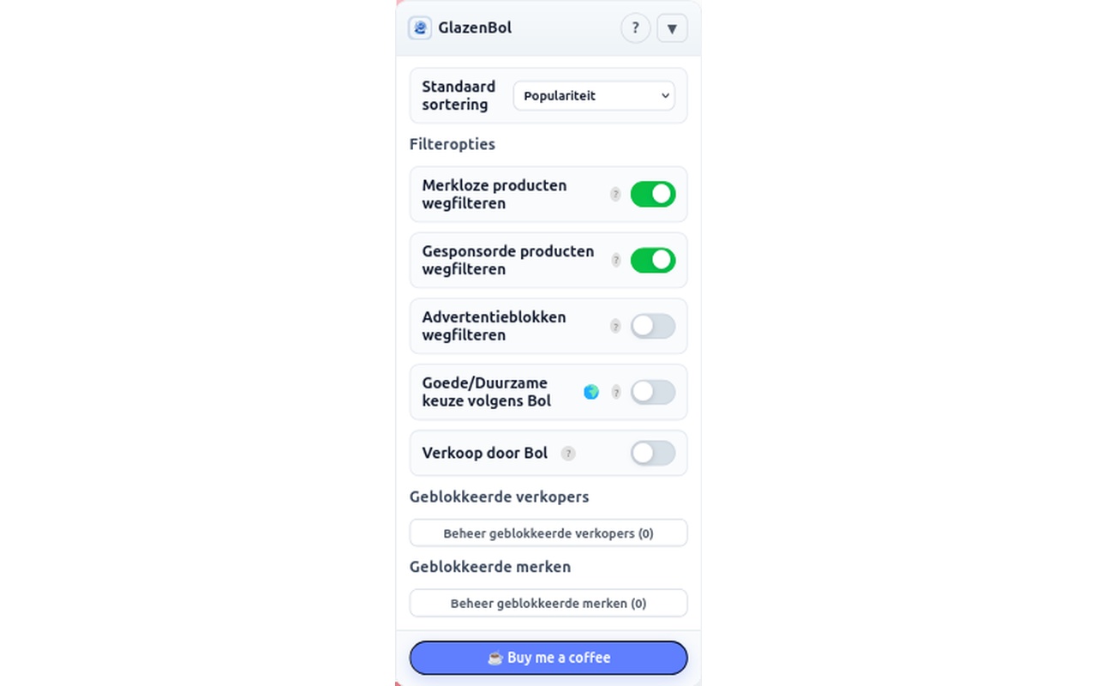
Task: Click the Buy me a coffee button
Action: click(548, 658)
